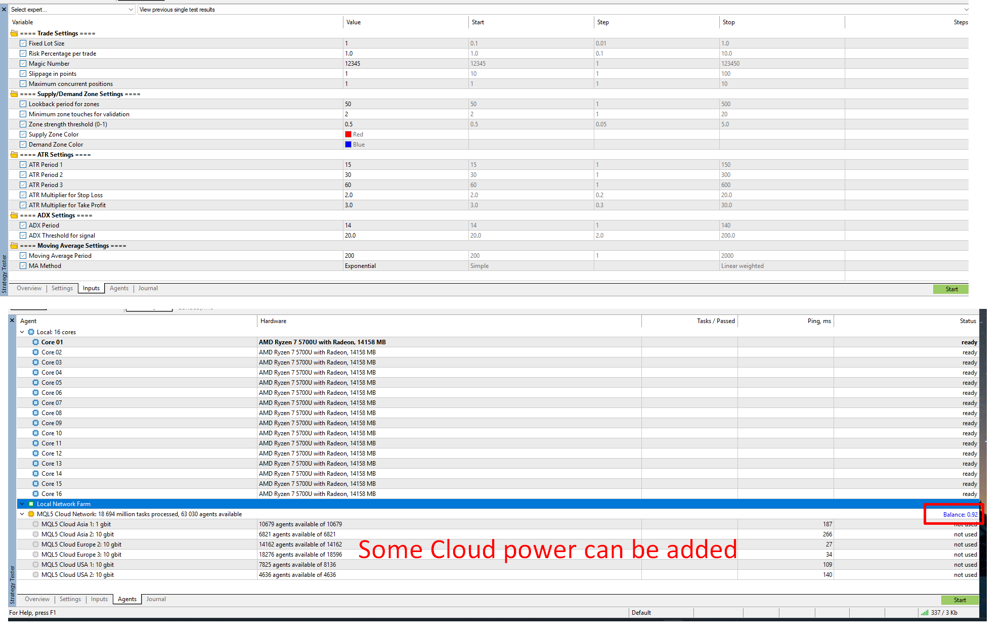Collapse the MQL5 Cloud Network group

click(x=22, y=514)
